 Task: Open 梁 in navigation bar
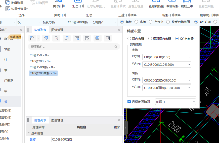6,91
